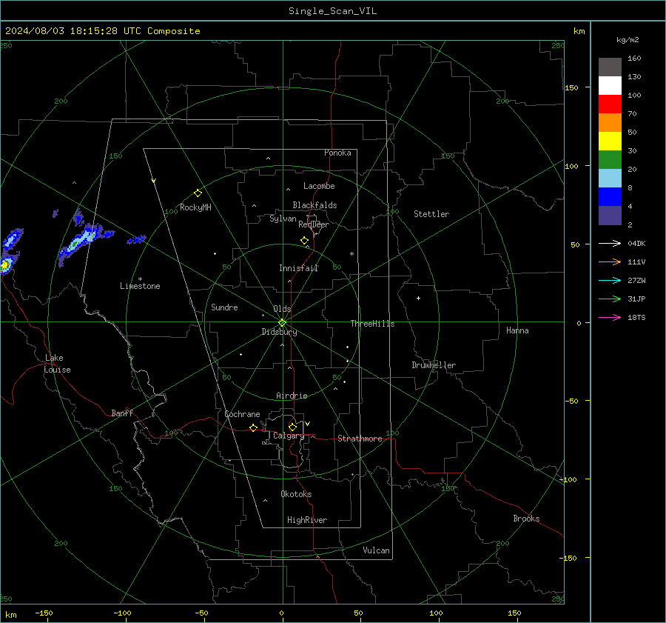
Task: Click the Stettler city label
Action: pyautogui.click(x=431, y=214)
